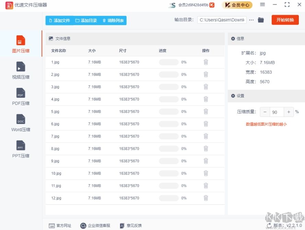The image size is (305, 230).
Task: Select the 图片压缩 tab
Action: tap(20, 43)
